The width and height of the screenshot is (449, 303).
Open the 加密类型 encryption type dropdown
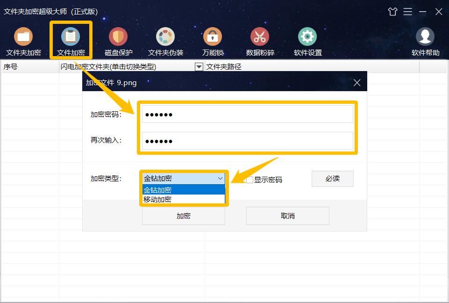pyautogui.click(x=221, y=178)
